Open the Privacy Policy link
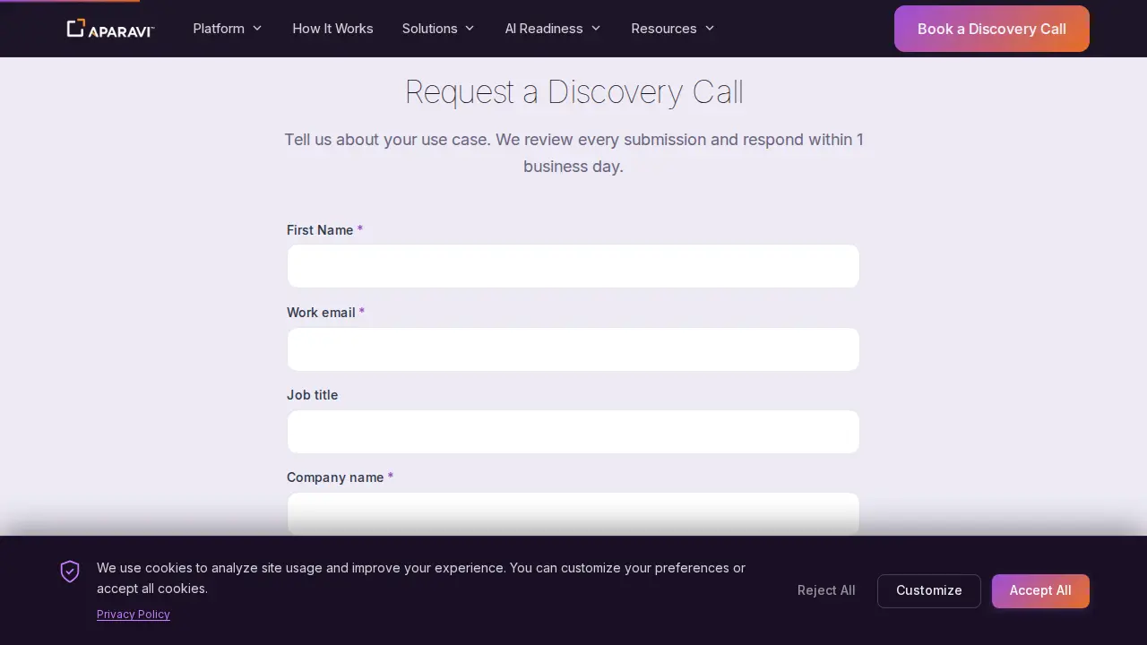The width and height of the screenshot is (1147, 645). point(134,615)
